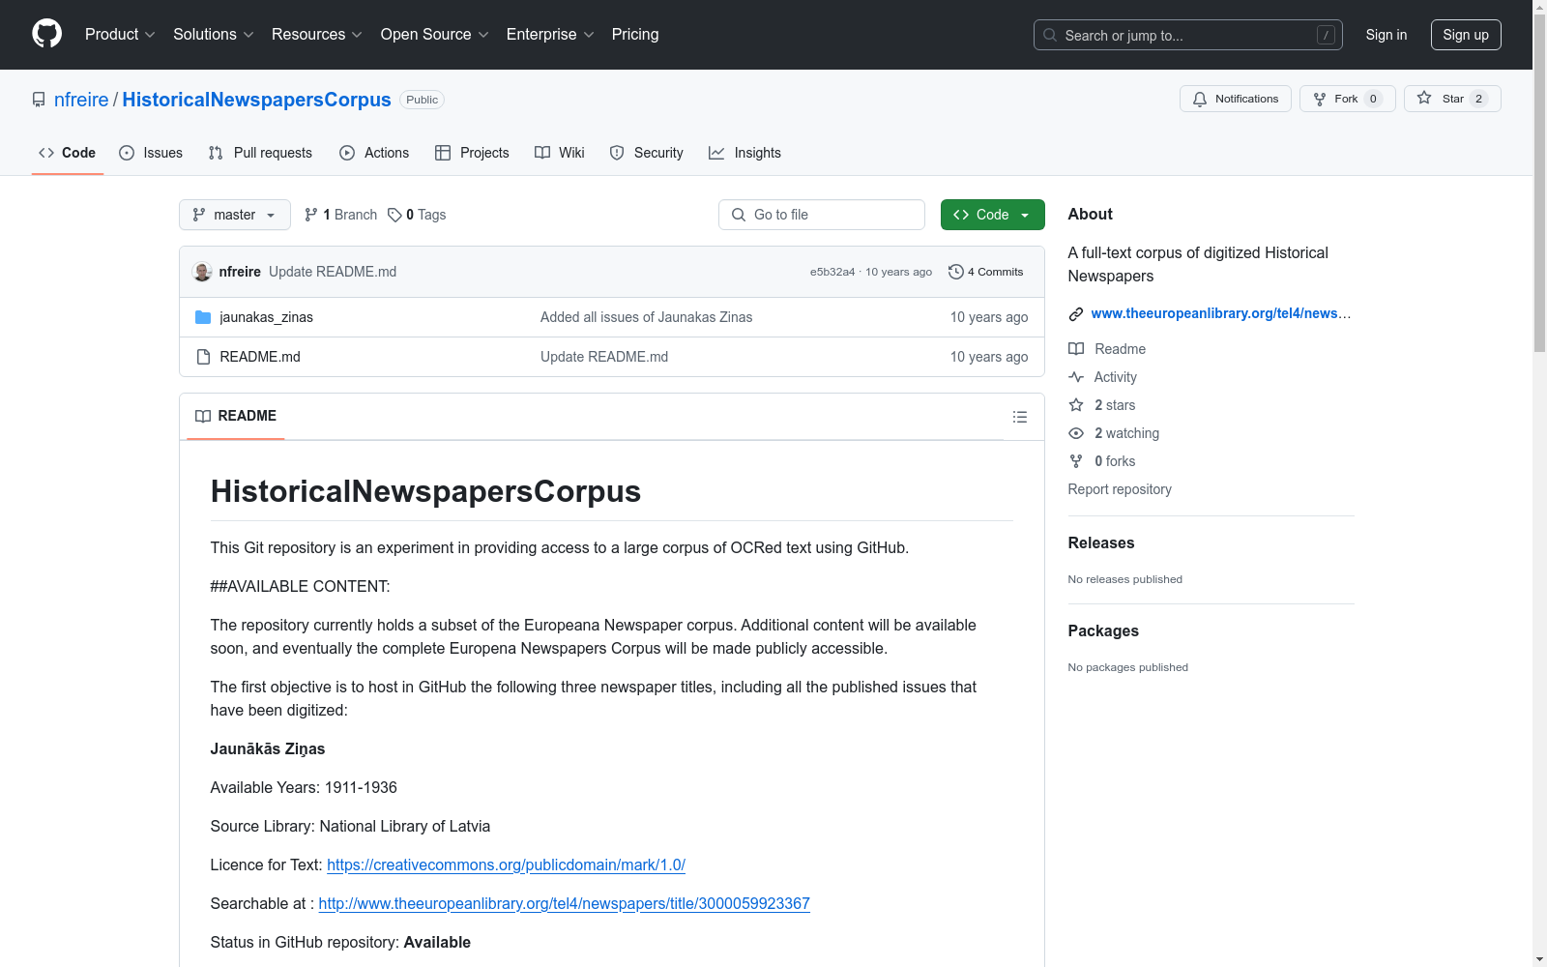
Task: View the 4 Commits history
Action: tap(986, 272)
